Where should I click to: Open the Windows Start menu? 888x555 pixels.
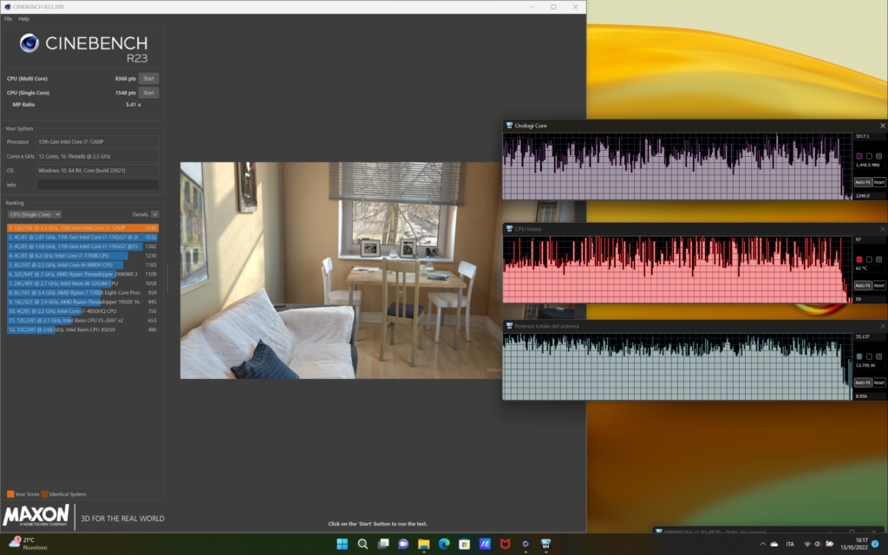tap(342, 544)
